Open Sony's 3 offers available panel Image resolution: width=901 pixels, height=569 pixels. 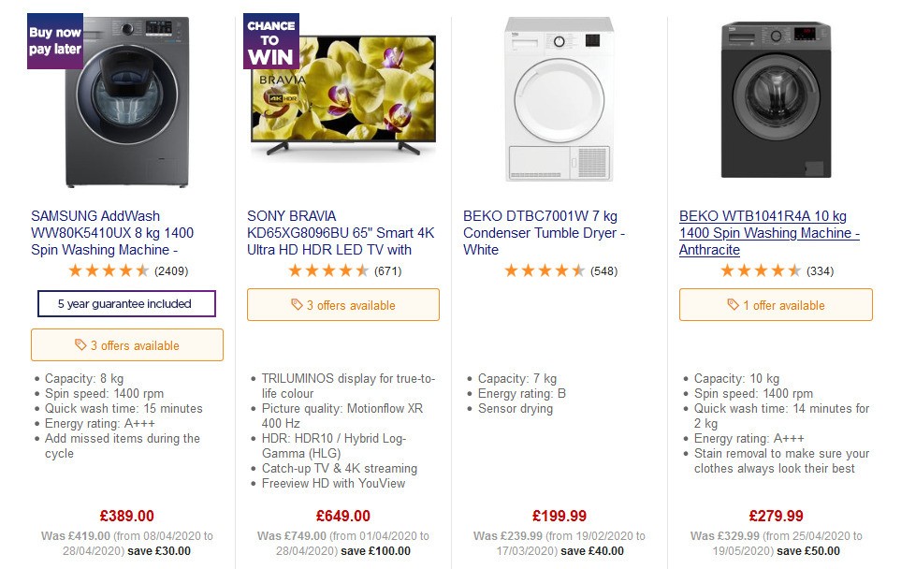coord(343,304)
